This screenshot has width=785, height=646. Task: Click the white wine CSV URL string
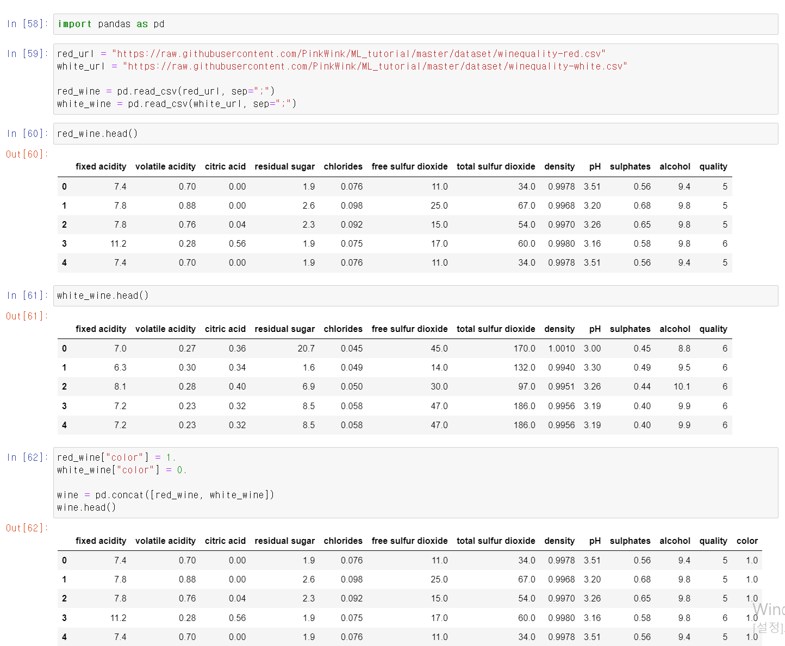click(x=375, y=66)
